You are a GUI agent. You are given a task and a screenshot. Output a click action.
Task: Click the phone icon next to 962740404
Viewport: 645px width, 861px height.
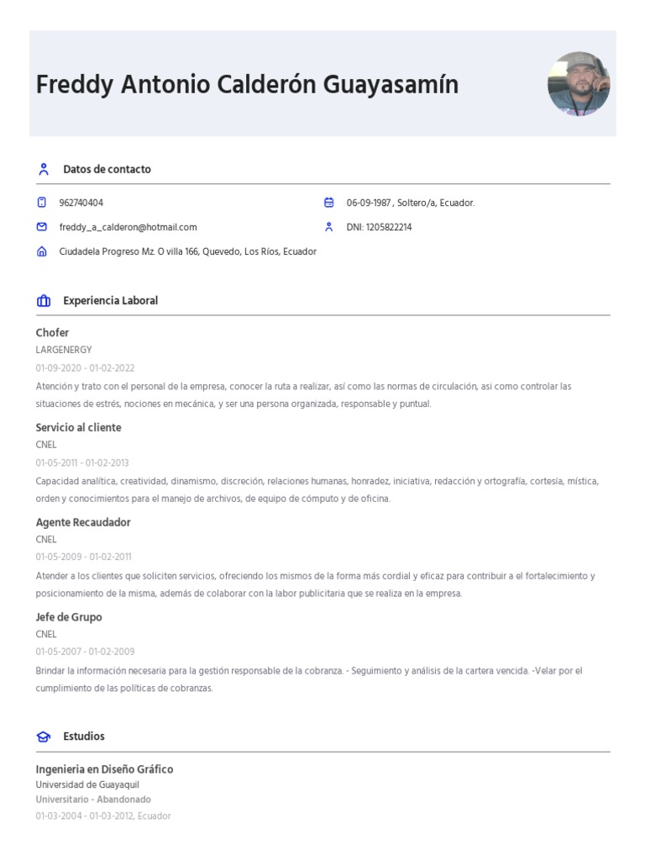point(42,203)
